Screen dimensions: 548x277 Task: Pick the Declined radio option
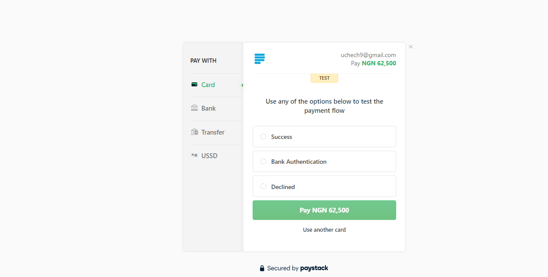tap(264, 186)
